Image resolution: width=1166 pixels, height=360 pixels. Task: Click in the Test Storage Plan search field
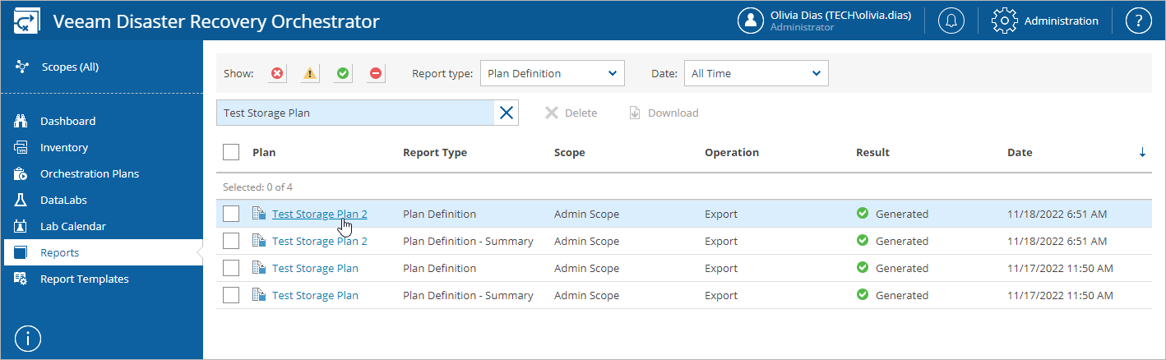(x=354, y=113)
